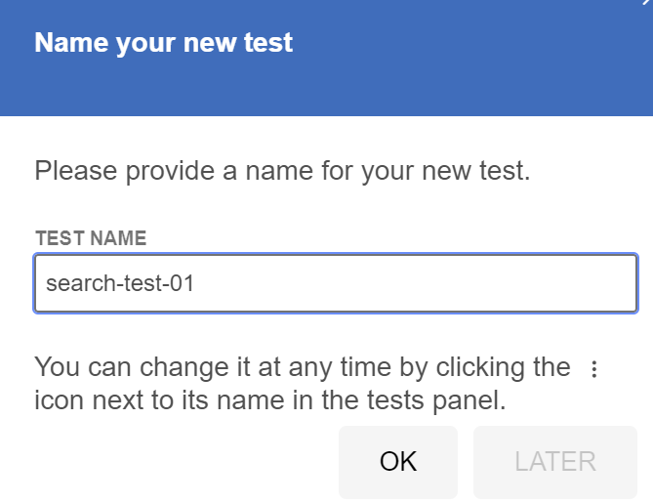
Task: Select the vertical ellipsis icon
Action: (594, 369)
